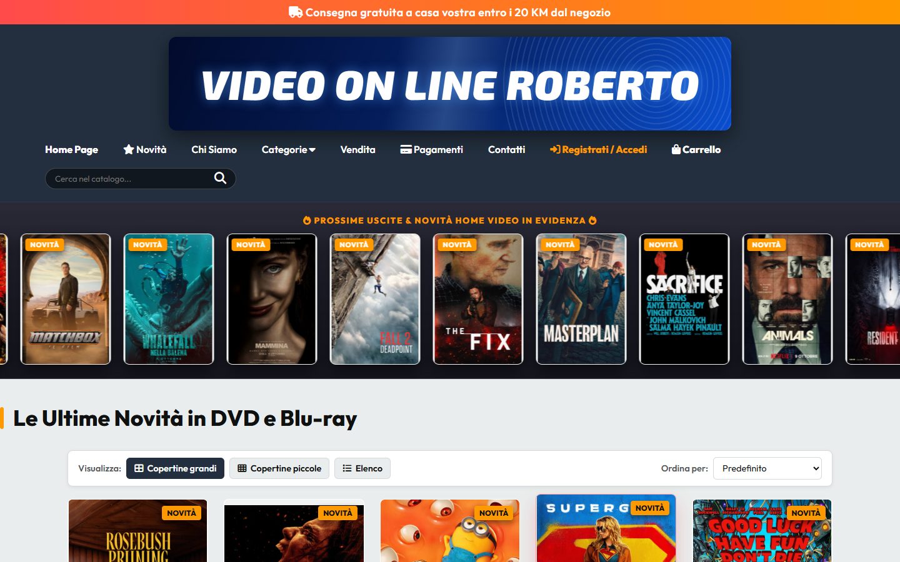The height and width of the screenshot is (562, 900).
Task: Go to Home Page
Action: pos(71,150)
